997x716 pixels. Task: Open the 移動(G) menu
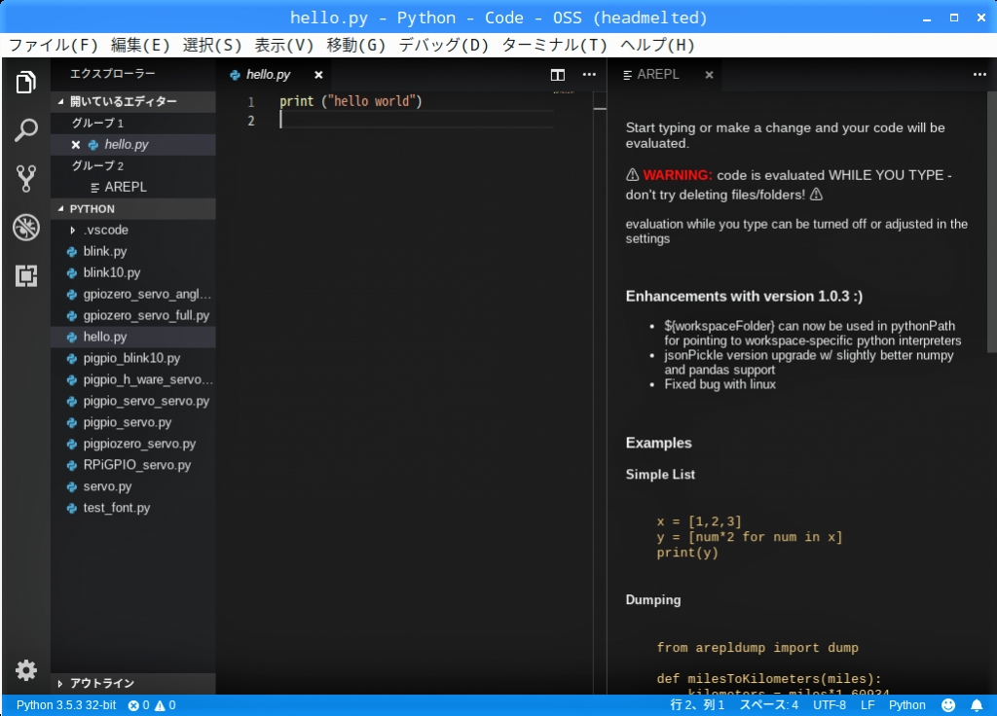click(x=356, y=45)
